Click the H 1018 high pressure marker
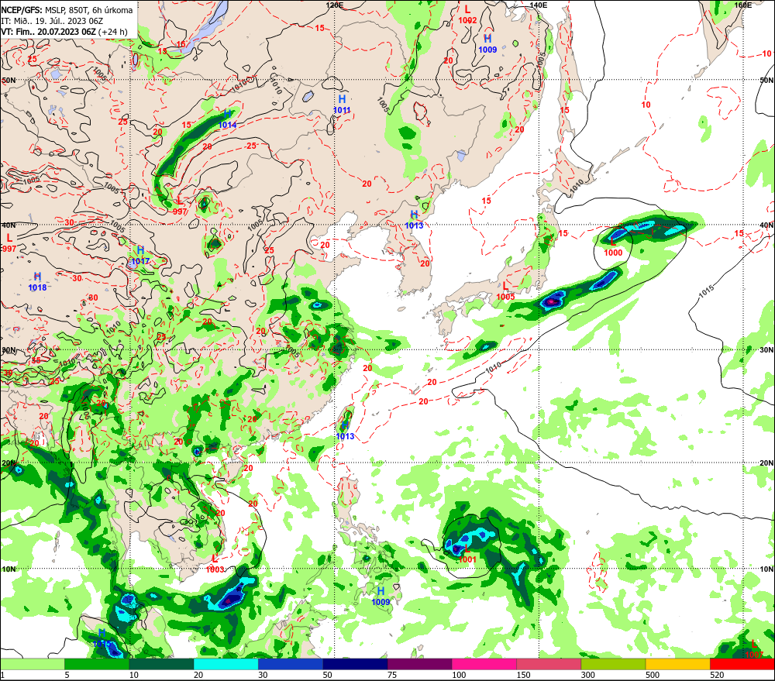This screenshot has height=681, width=775. click(37, 282)
